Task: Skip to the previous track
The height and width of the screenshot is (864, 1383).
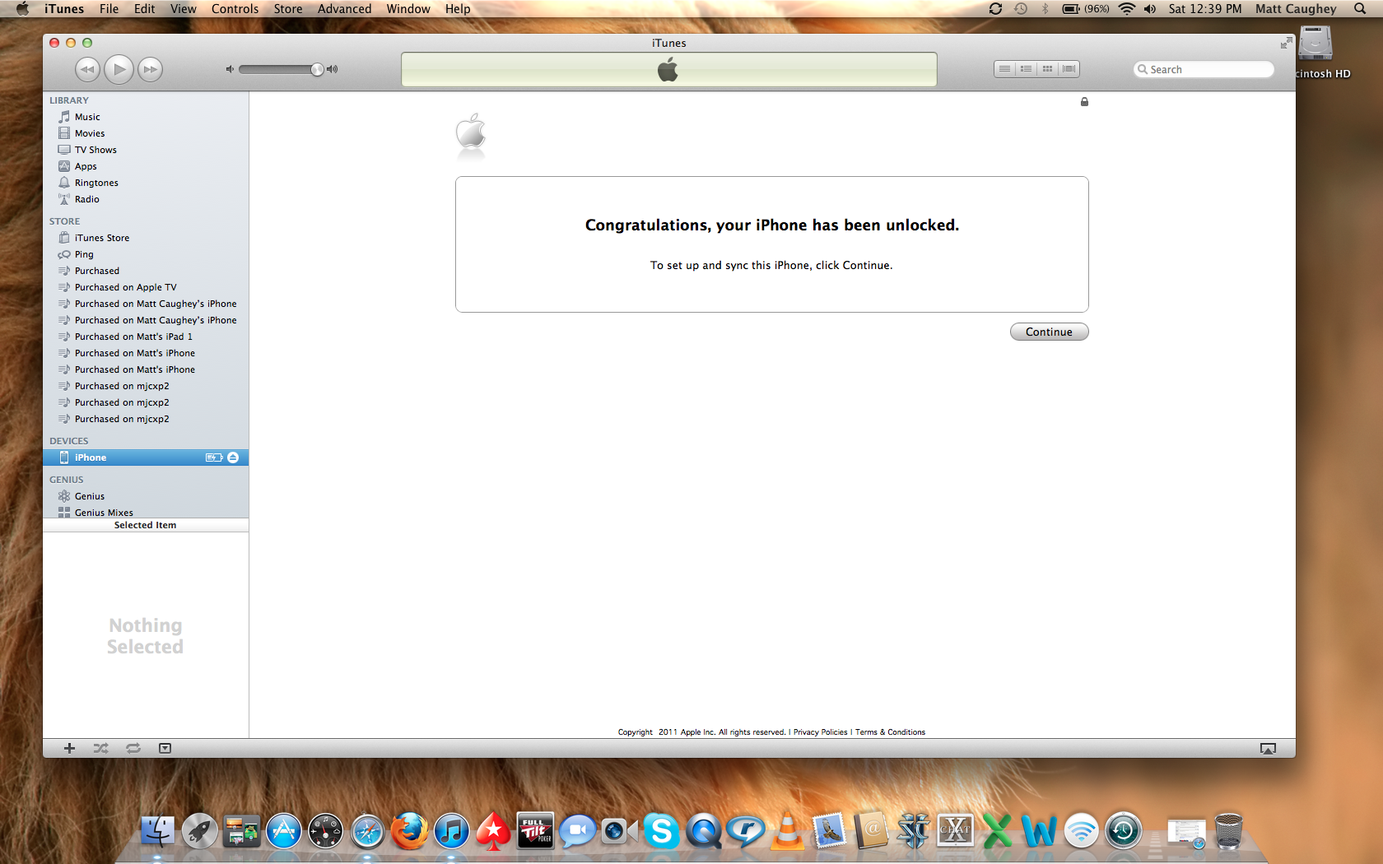Action: 87,69
